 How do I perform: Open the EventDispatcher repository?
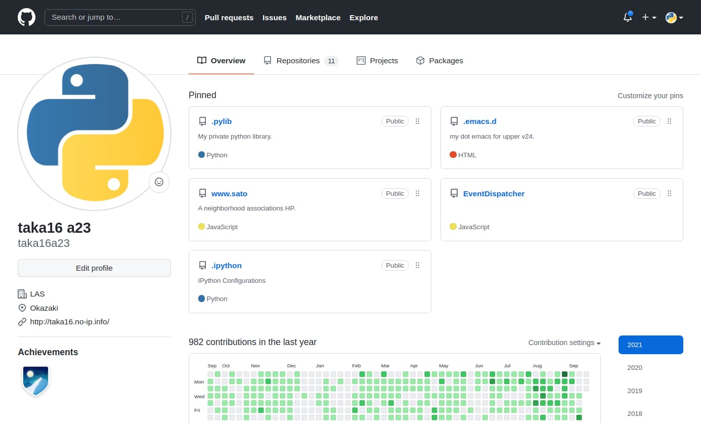[x=494, y=194]
